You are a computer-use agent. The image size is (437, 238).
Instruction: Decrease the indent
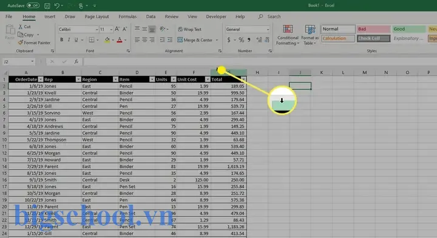coord(163,40)
